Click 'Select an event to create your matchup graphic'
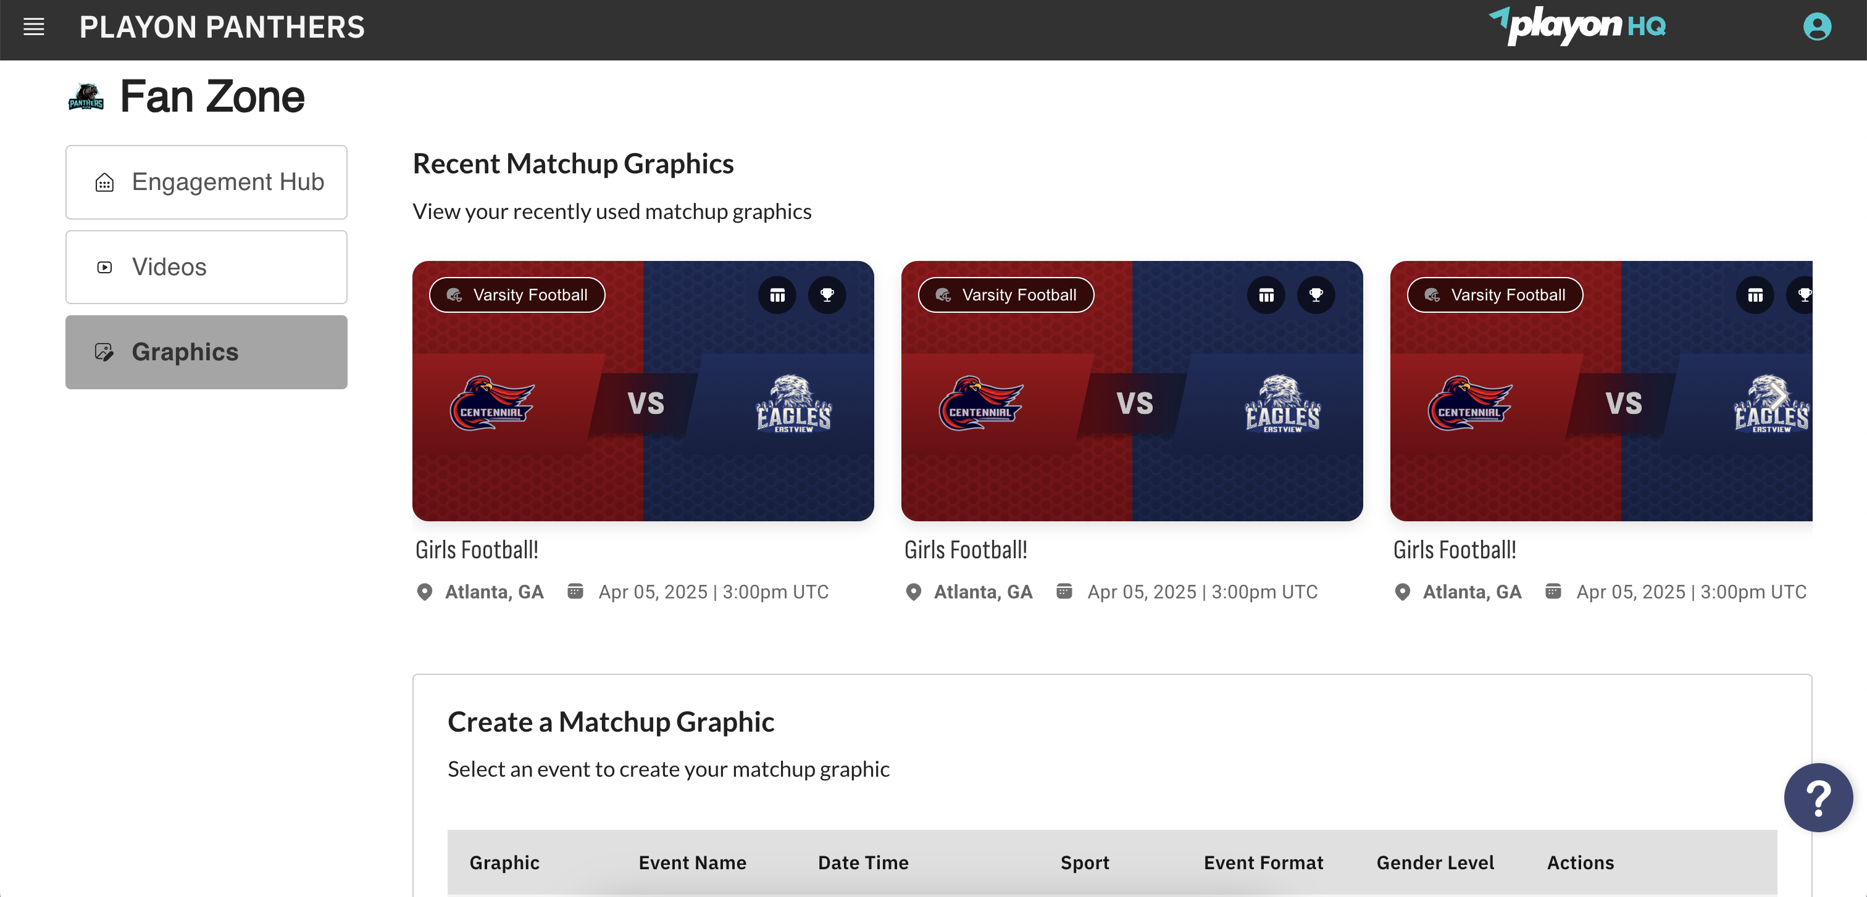Viewport: 1867px width, 897px height. click(x=668, y=769)
